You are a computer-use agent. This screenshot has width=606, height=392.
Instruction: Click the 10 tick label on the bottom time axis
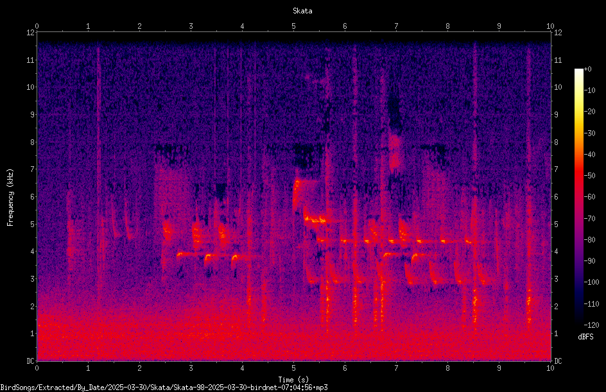click(x=550, y=368)
